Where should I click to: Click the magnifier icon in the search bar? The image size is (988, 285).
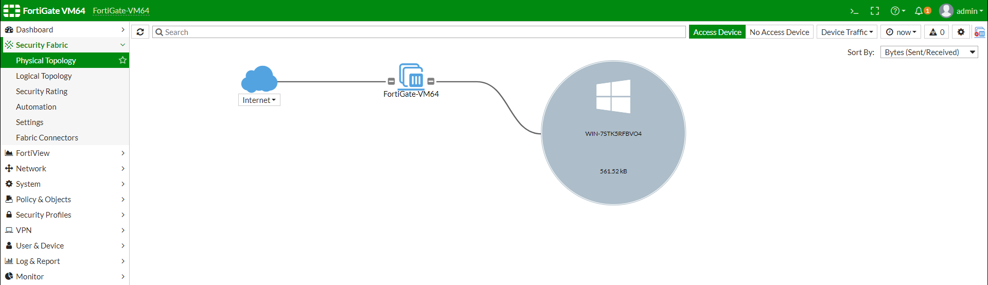159,32
